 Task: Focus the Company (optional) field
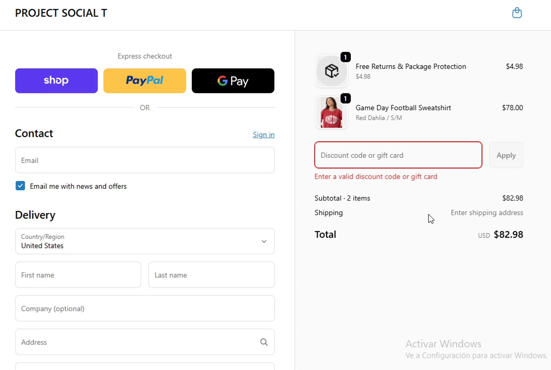[x=145, y=308]
